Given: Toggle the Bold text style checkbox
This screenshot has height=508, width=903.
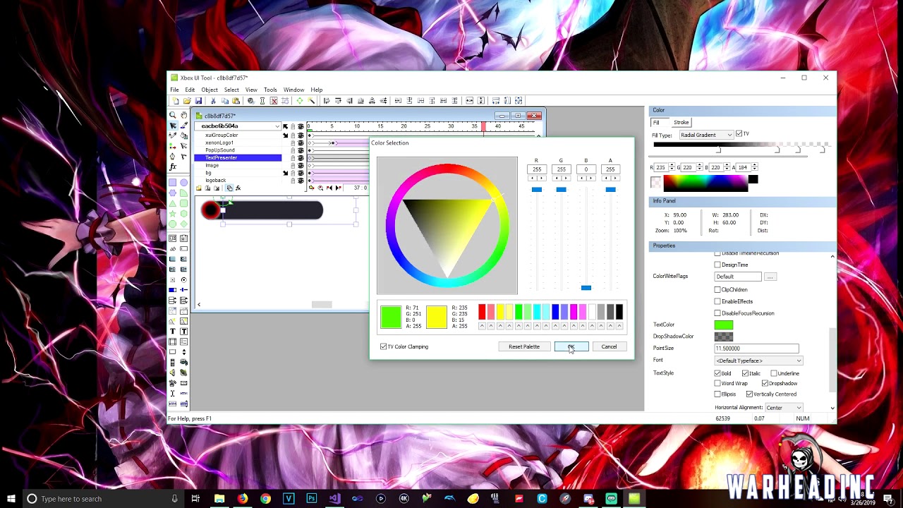Looking at the screenshot, I should tap(717, 373).
